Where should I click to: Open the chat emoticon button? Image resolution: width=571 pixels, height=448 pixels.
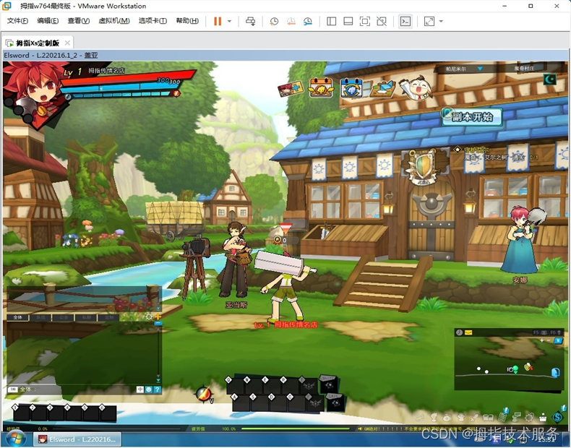tap(149, 389)
